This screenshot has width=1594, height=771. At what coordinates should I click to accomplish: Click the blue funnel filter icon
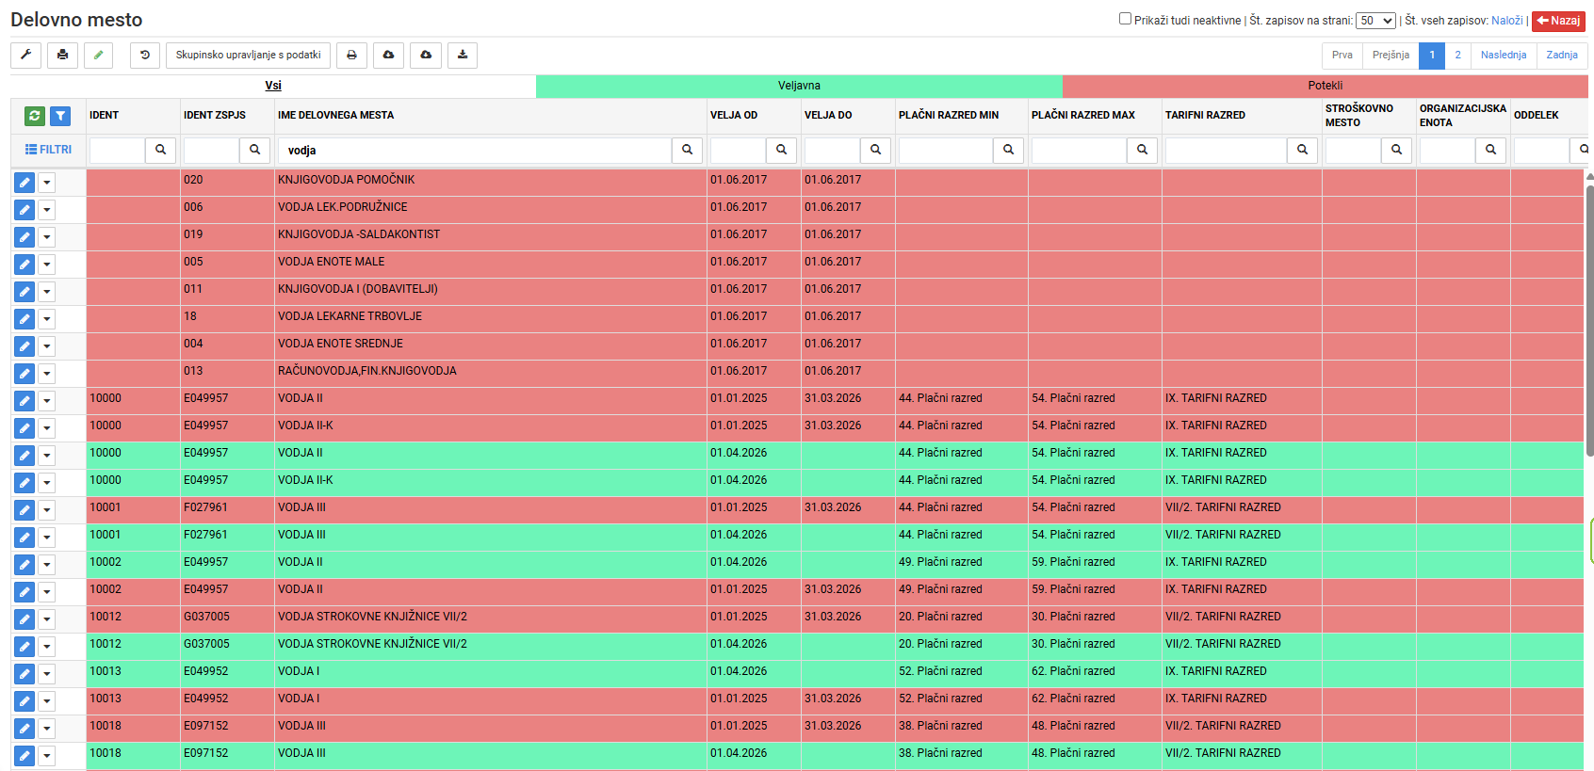click(x=60, y=116)
